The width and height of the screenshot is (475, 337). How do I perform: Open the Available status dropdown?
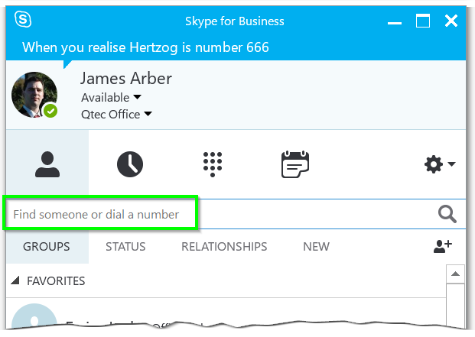[x=111, y=97]
